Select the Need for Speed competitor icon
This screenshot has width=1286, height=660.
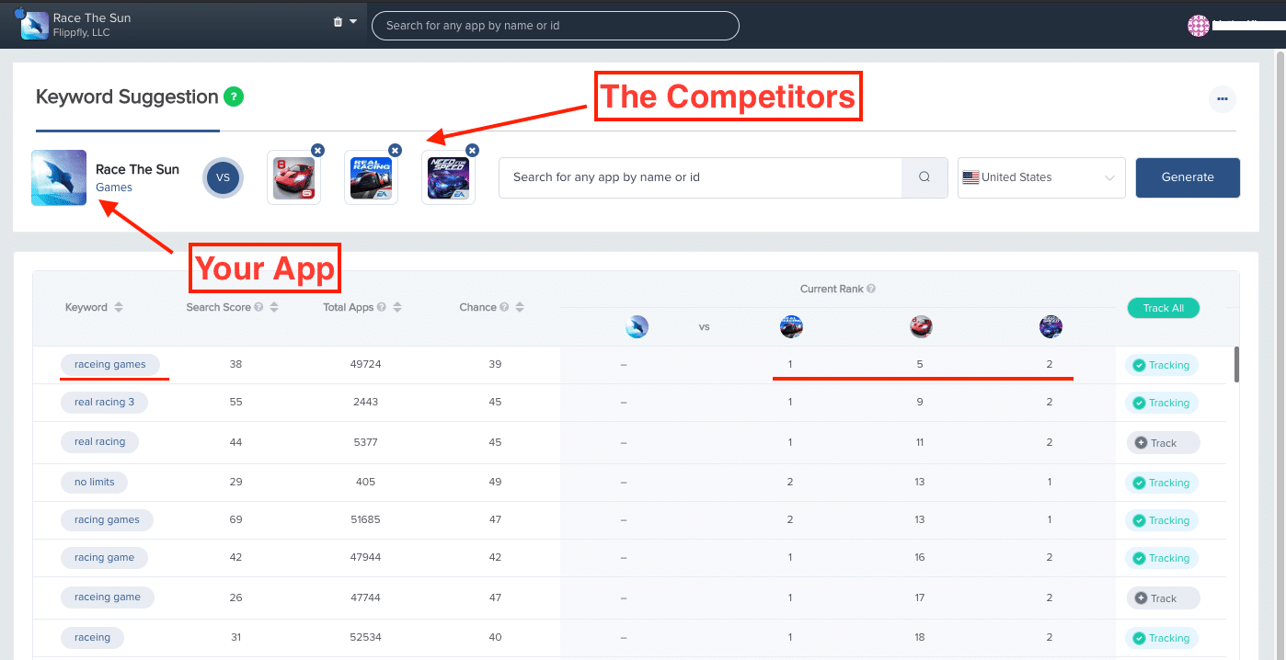448,177
